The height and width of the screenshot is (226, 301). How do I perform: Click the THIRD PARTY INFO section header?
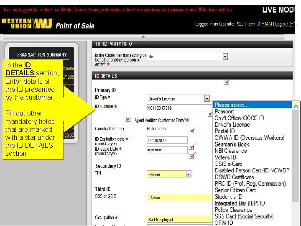pos(192,44)
